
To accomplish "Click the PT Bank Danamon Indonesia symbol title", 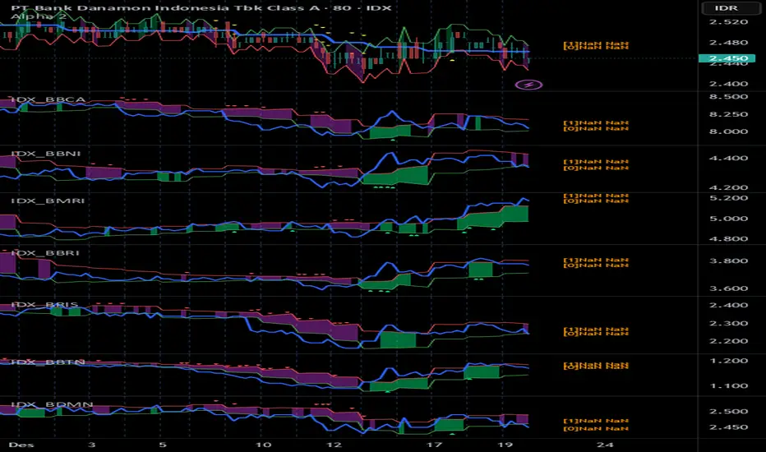I will (201, 8).
